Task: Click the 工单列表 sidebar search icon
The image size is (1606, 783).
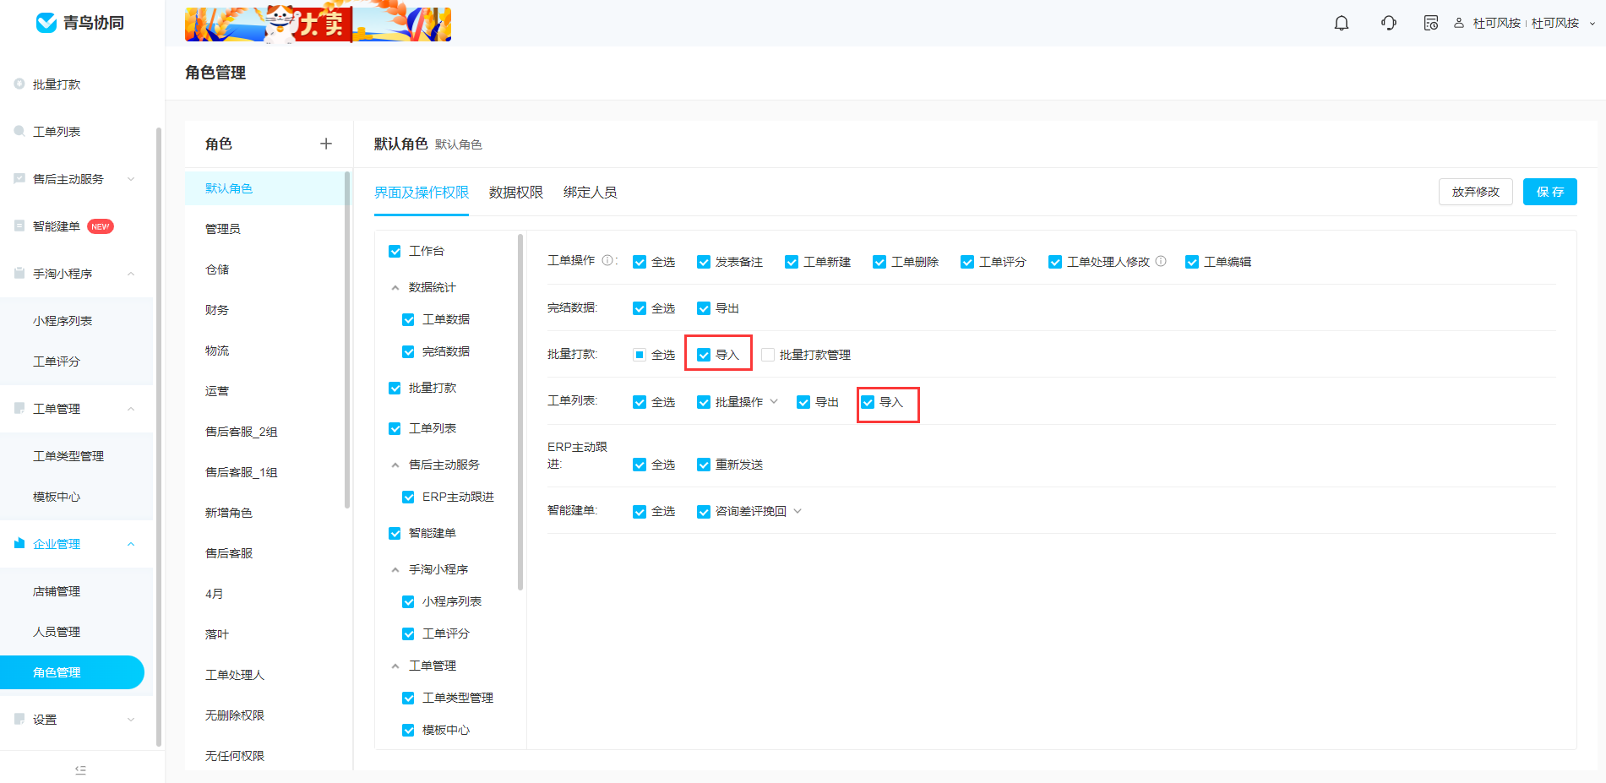Action: [x=19, y=131]
